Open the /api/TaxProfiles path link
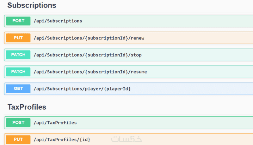 click(55, 123)
